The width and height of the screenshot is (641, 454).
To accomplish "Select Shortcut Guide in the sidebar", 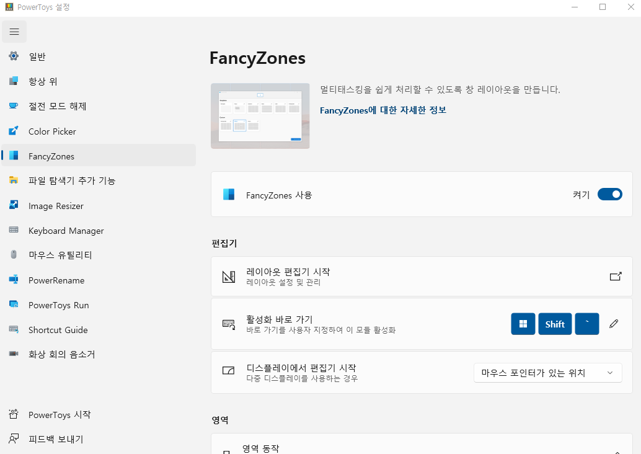I will click(99, 330).
